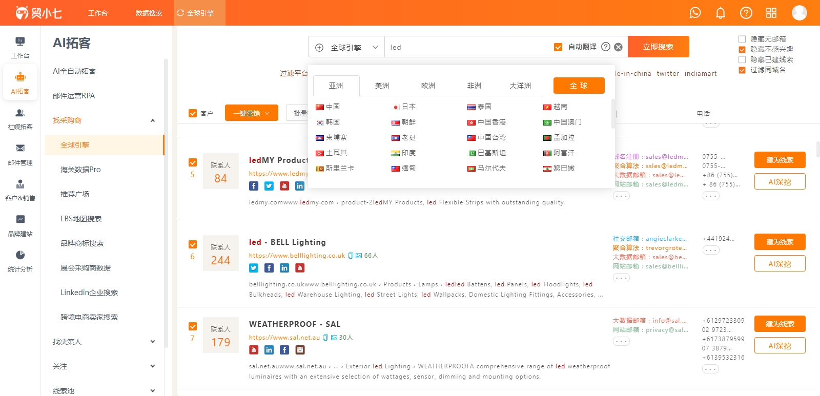
Task: Enable 隐藏已建线索 filter
Action: pos(742,59)
